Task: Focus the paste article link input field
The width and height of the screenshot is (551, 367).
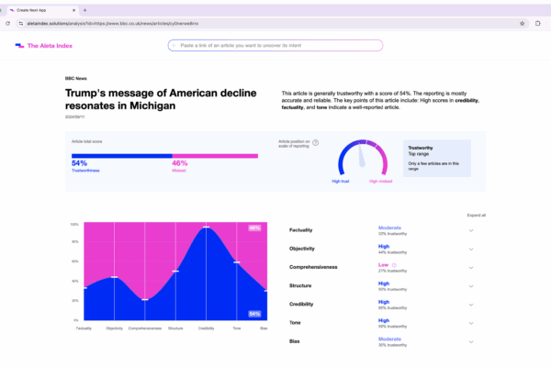Action: [275, 45]
